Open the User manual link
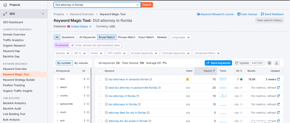The height and width of the screenshot is (123, 290). point(247,14)
